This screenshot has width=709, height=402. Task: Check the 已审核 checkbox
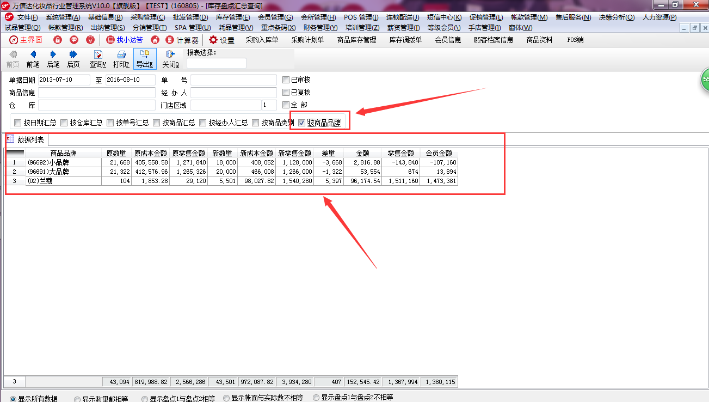coord(286,80)
